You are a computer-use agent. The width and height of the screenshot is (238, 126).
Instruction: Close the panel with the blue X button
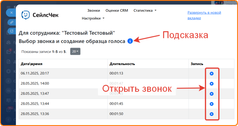click(12, 13)
